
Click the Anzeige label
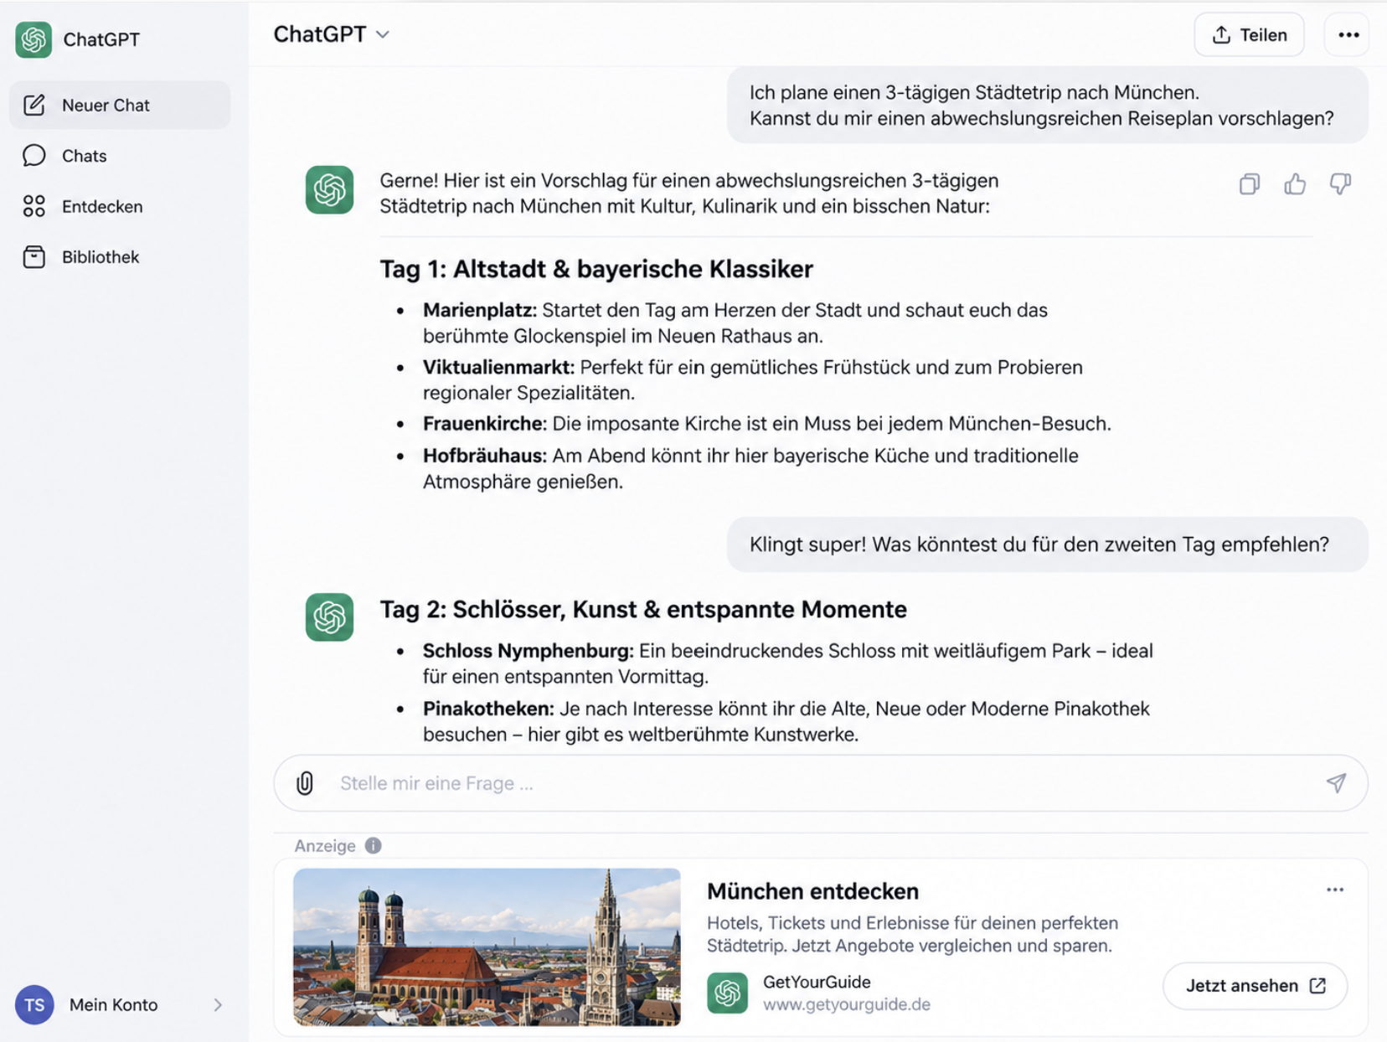tap(325, 846)
